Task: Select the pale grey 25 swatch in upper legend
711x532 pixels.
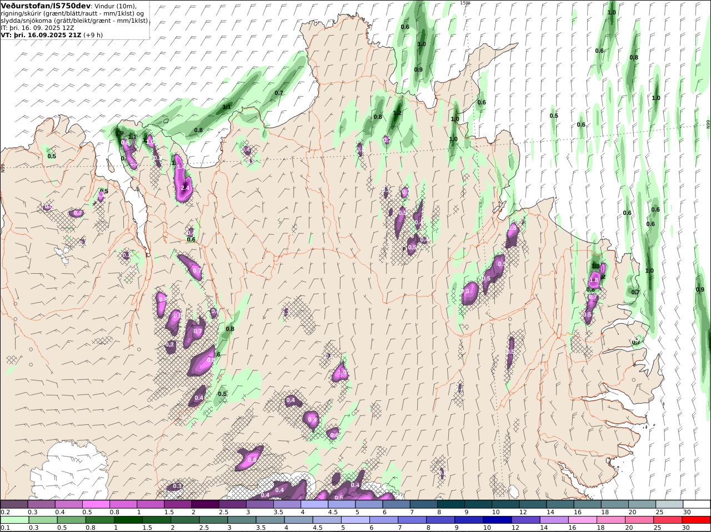Action: point(669,504)
